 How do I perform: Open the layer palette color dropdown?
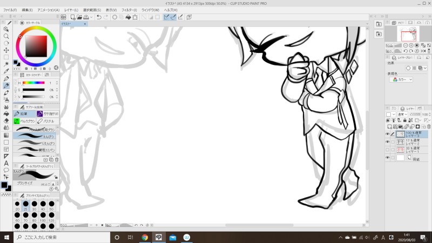pyautogui.click(x=390, y=114)
